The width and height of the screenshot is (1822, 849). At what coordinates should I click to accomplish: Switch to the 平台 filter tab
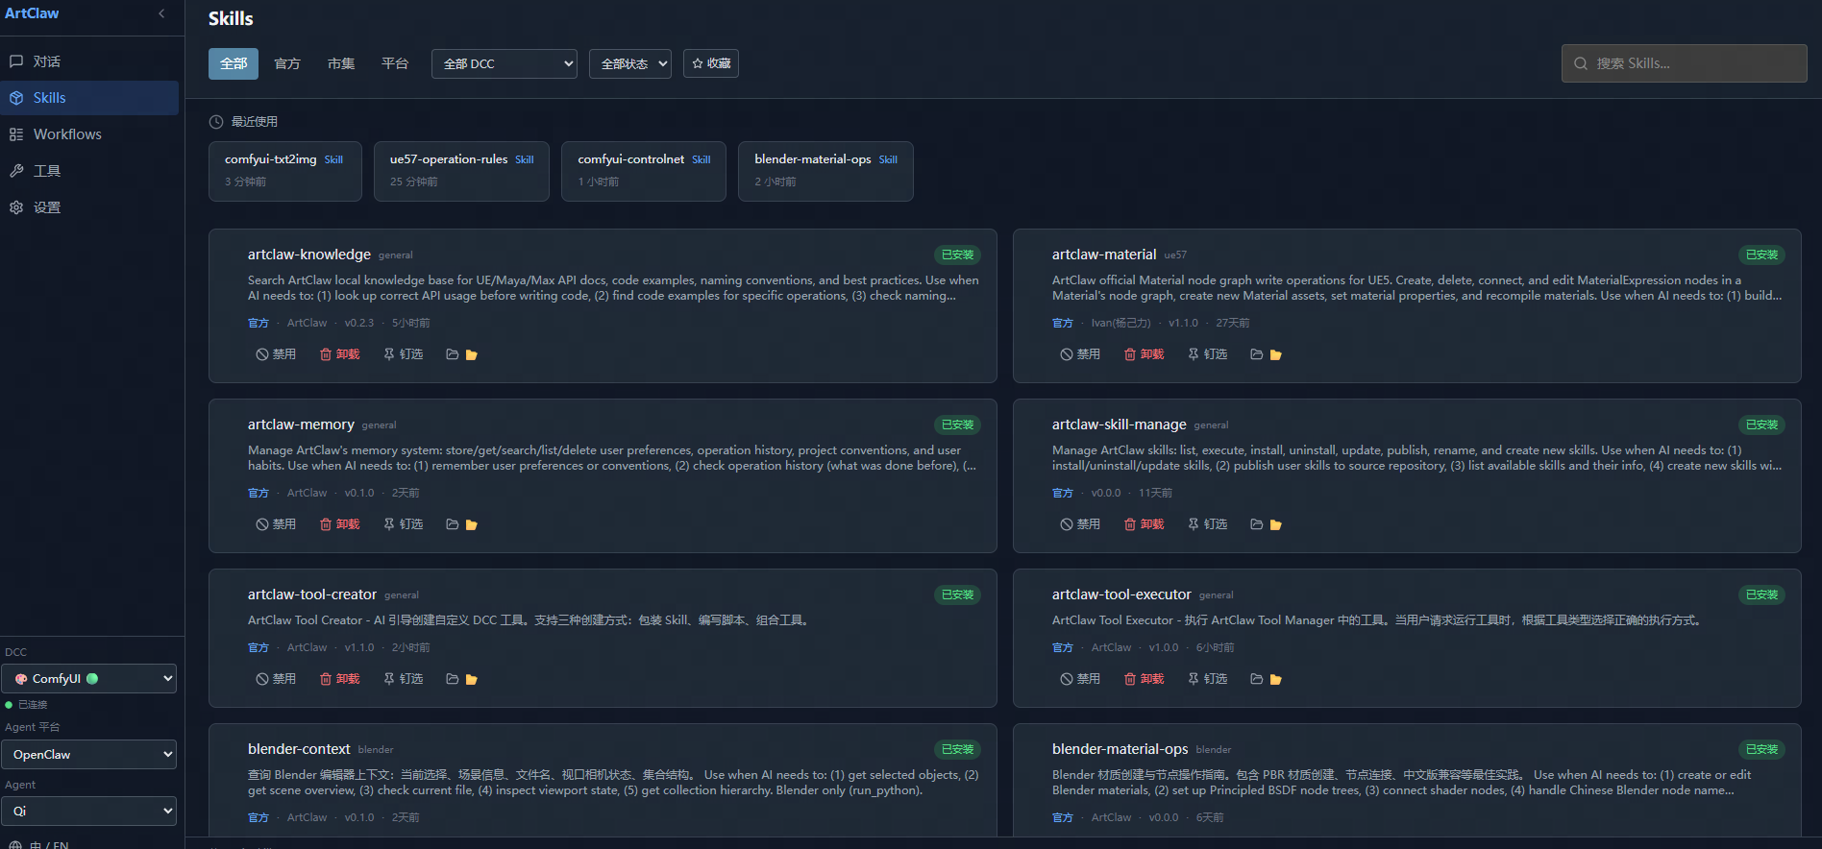pyautogui.click(x=395, y=63)
